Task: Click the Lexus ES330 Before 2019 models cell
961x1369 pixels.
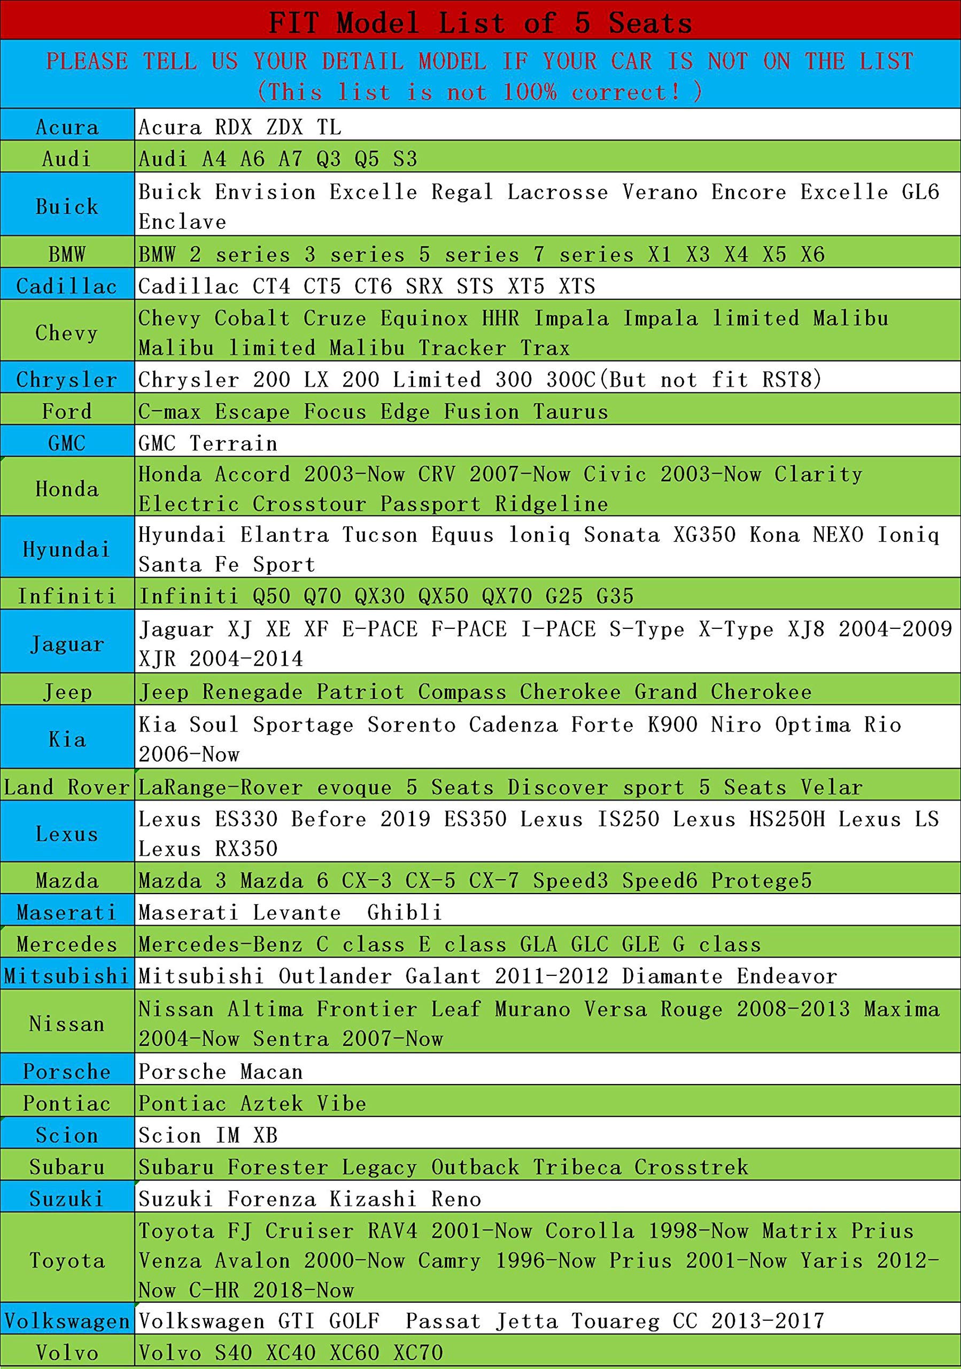Action: [547, 832]
